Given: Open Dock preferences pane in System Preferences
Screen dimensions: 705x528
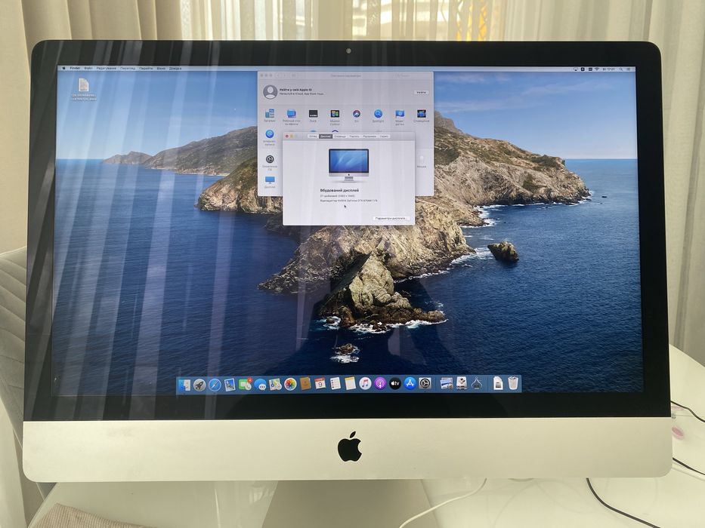Looking at the screenshot, I should (314, 115).
